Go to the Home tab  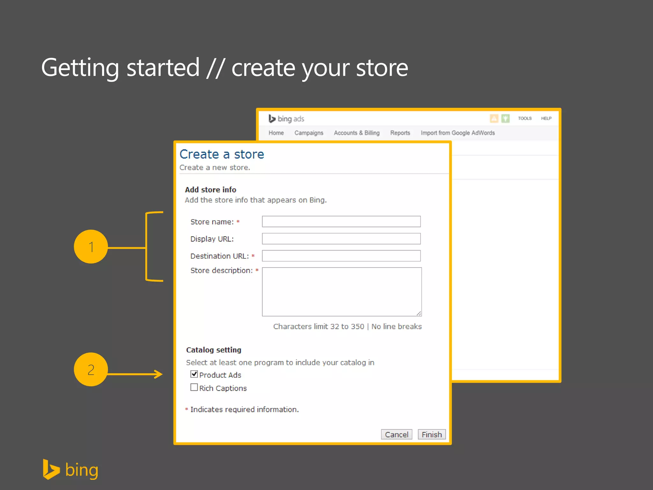276,133
